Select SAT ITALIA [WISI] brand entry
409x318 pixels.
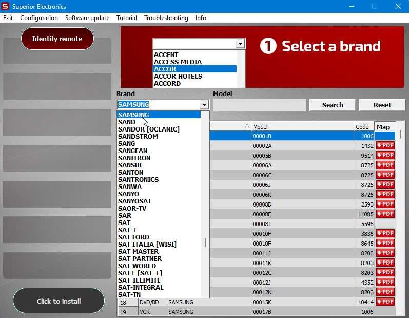[x=159, y=244]
